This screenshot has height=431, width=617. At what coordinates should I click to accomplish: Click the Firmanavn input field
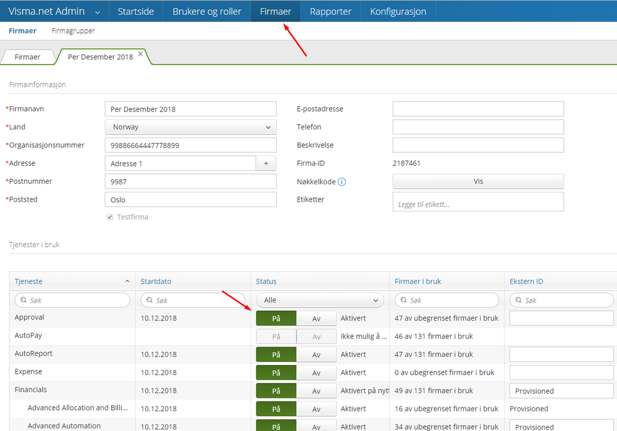point(190,109)
